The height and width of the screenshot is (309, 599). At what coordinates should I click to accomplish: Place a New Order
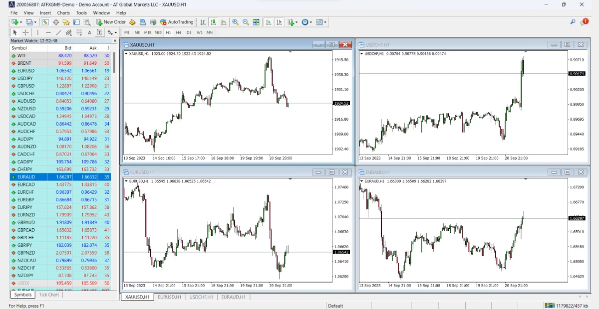coord(111,22)
